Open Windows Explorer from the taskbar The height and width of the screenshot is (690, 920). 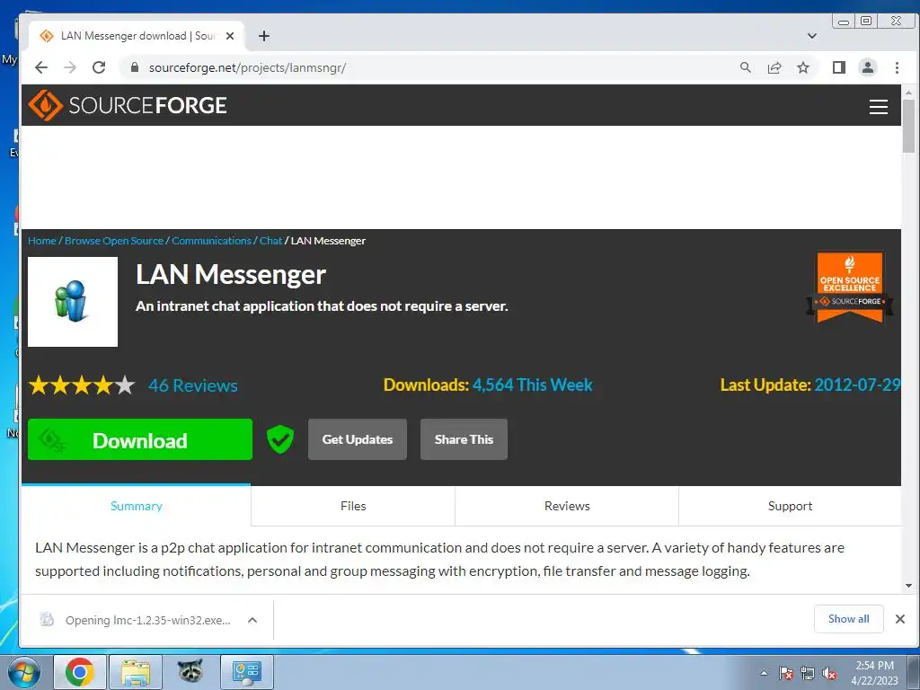click(136, 672)
